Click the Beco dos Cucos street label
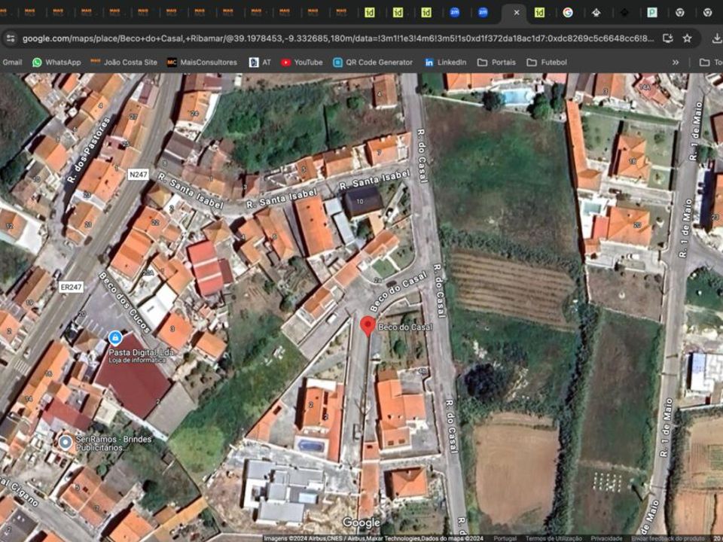 (124, 303)
